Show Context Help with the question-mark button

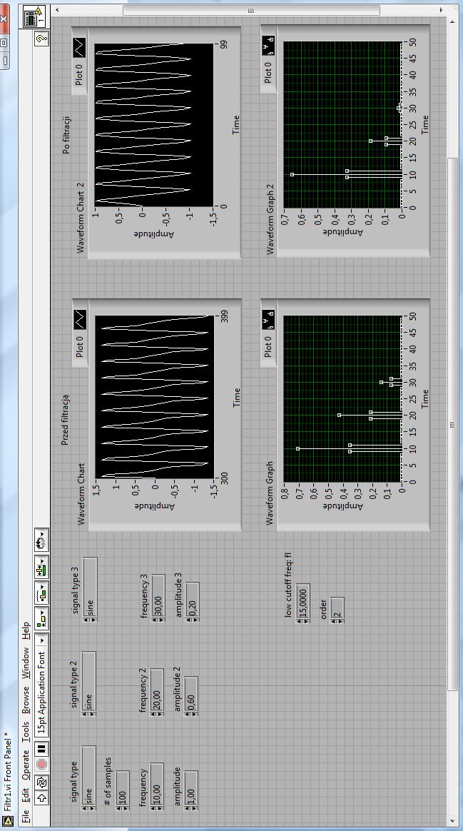(x=42, y=38)
